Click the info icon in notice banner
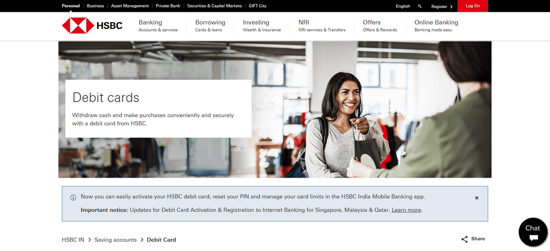Image resolution: width=550 pixels, height=251 pixels. coord(73,197)
